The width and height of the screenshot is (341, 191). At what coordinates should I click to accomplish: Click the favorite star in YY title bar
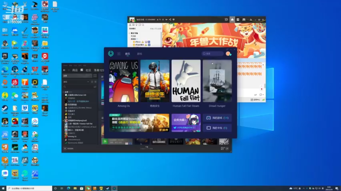click(163, 20)
